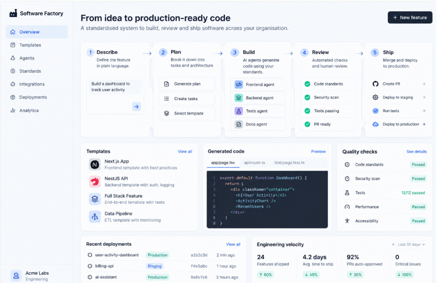Click the Software Factory logo icon
The image size is (436, 283).
(x=13, y=13)
